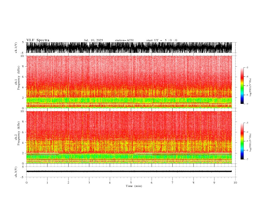Click the -5 label on ch.1 color bar
This screenshot has height=205, width=265.
tap(247, 86)
